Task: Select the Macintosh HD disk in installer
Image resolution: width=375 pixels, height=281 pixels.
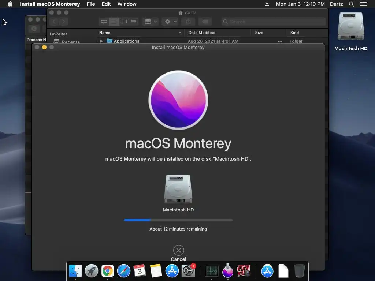Action: (x=178, y=189)
